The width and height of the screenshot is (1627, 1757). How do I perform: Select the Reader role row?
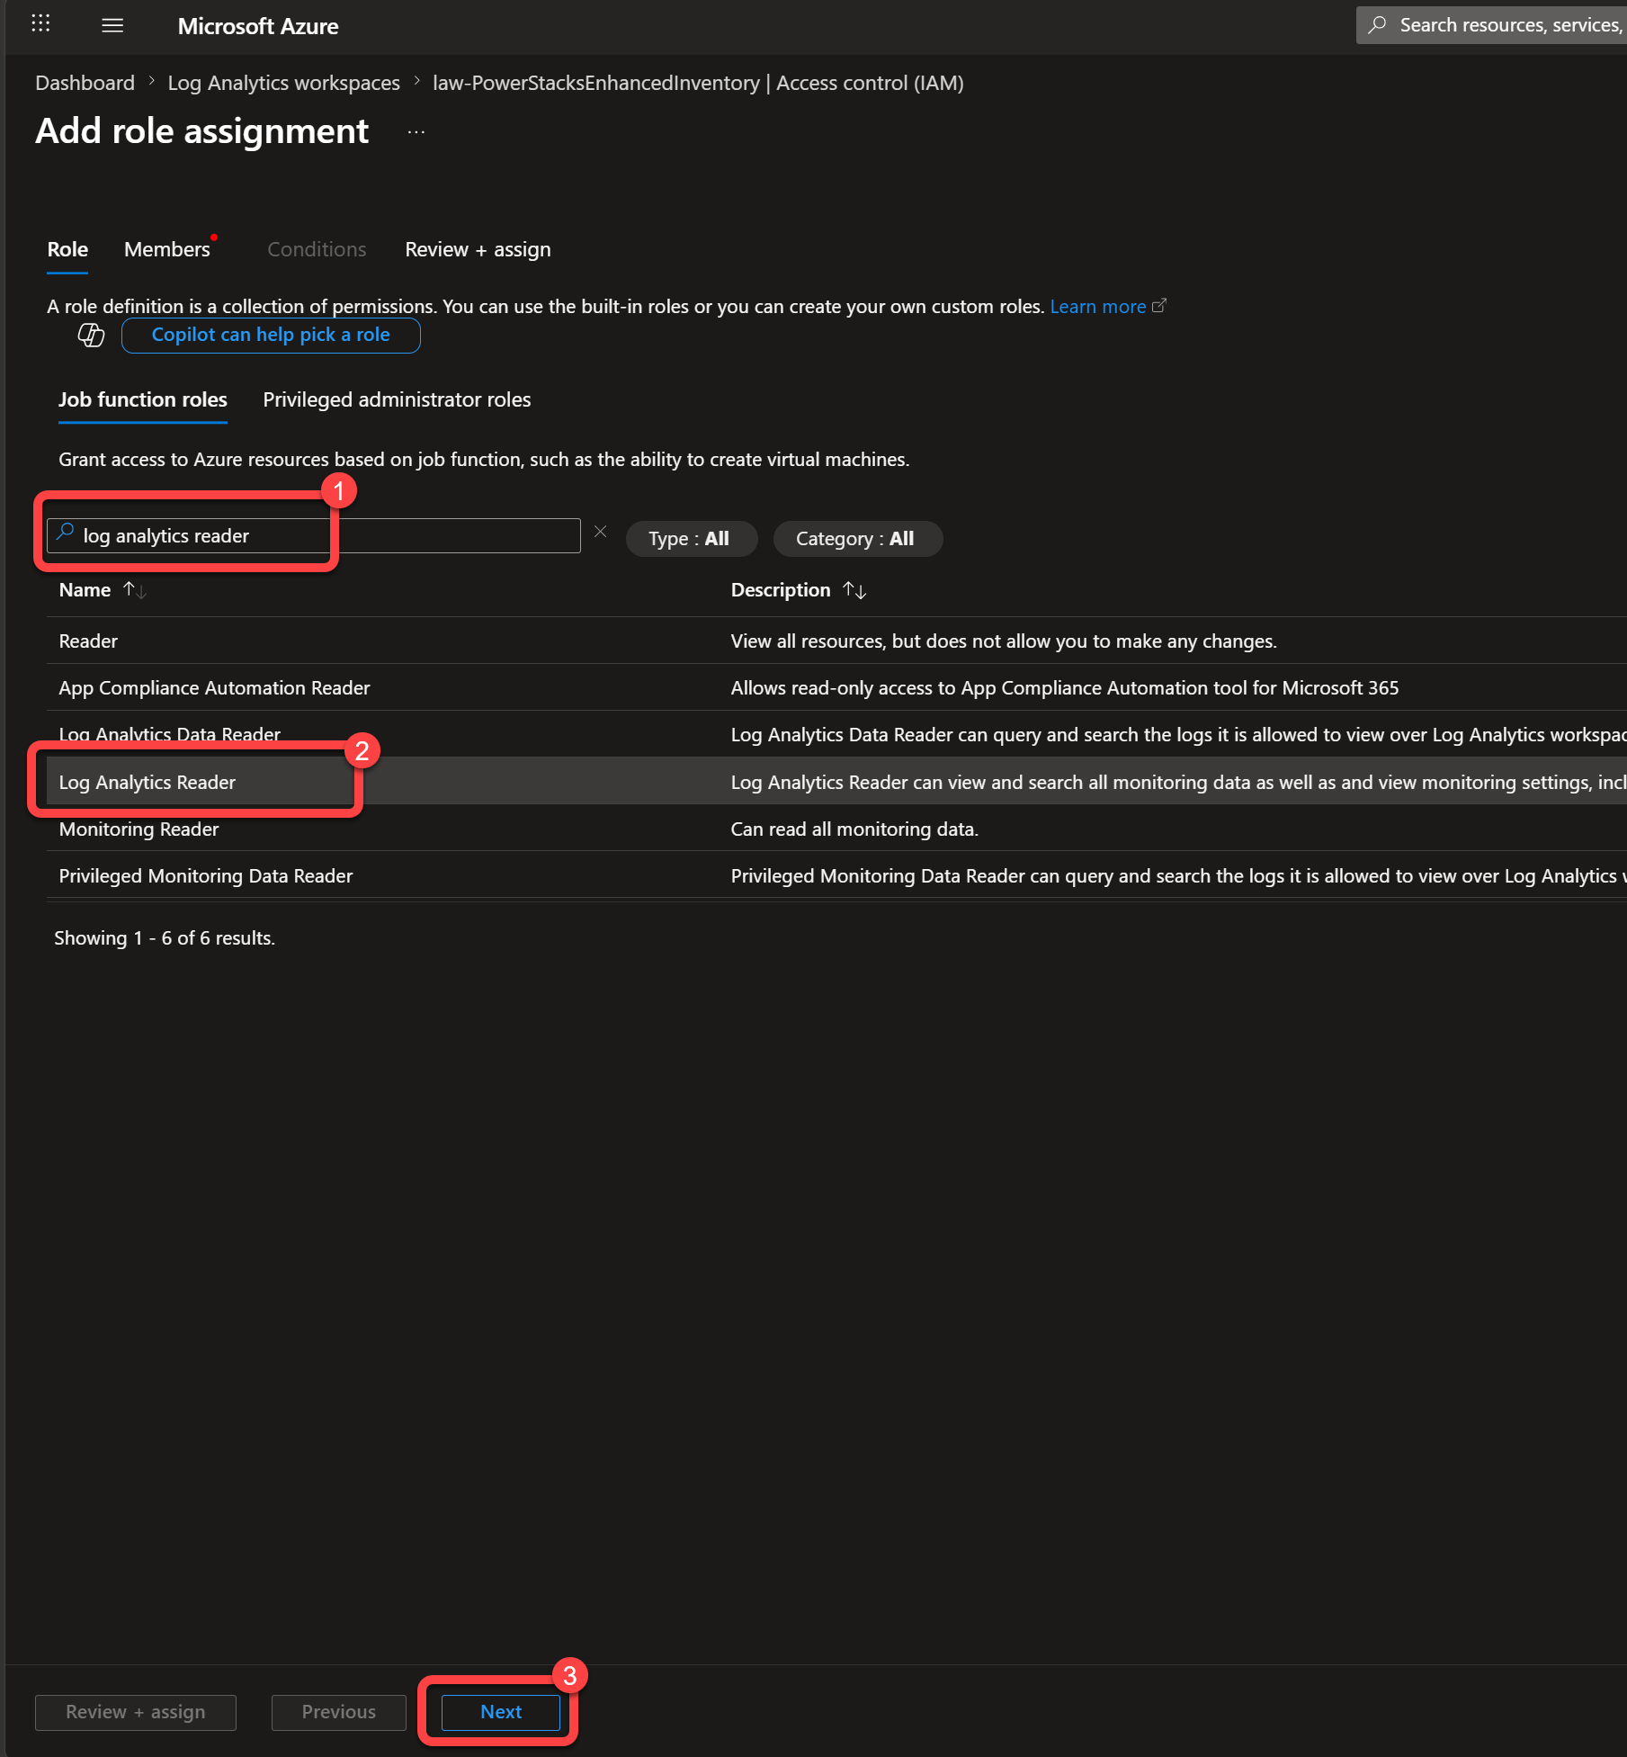tap(836, 641)
